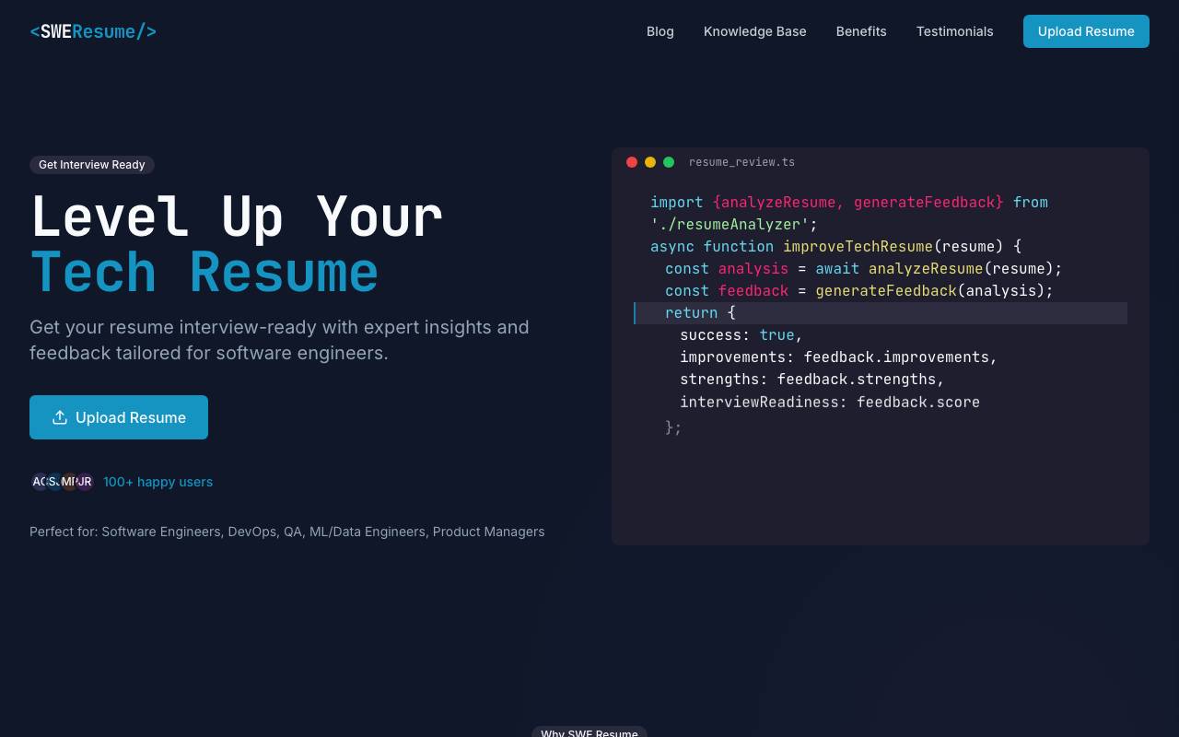The image size is (1179, 737).
Task: Click the improvements: feedback.improvements line
Action: tap(838, 357)
